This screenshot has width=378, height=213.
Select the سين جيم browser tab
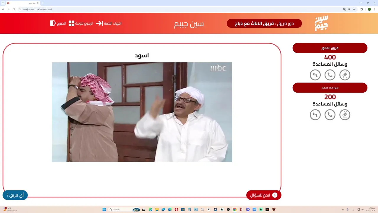pos(23,3)
